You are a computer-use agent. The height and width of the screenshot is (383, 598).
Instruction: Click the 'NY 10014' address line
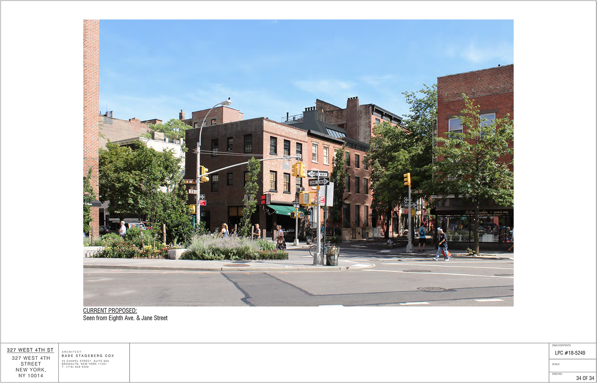coord(31,375)
